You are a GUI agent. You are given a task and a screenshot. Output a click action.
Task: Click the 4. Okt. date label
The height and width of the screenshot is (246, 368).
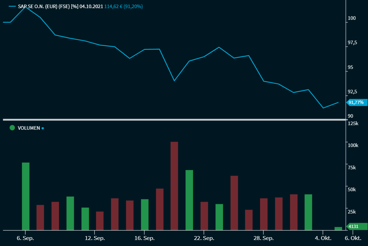323,238
